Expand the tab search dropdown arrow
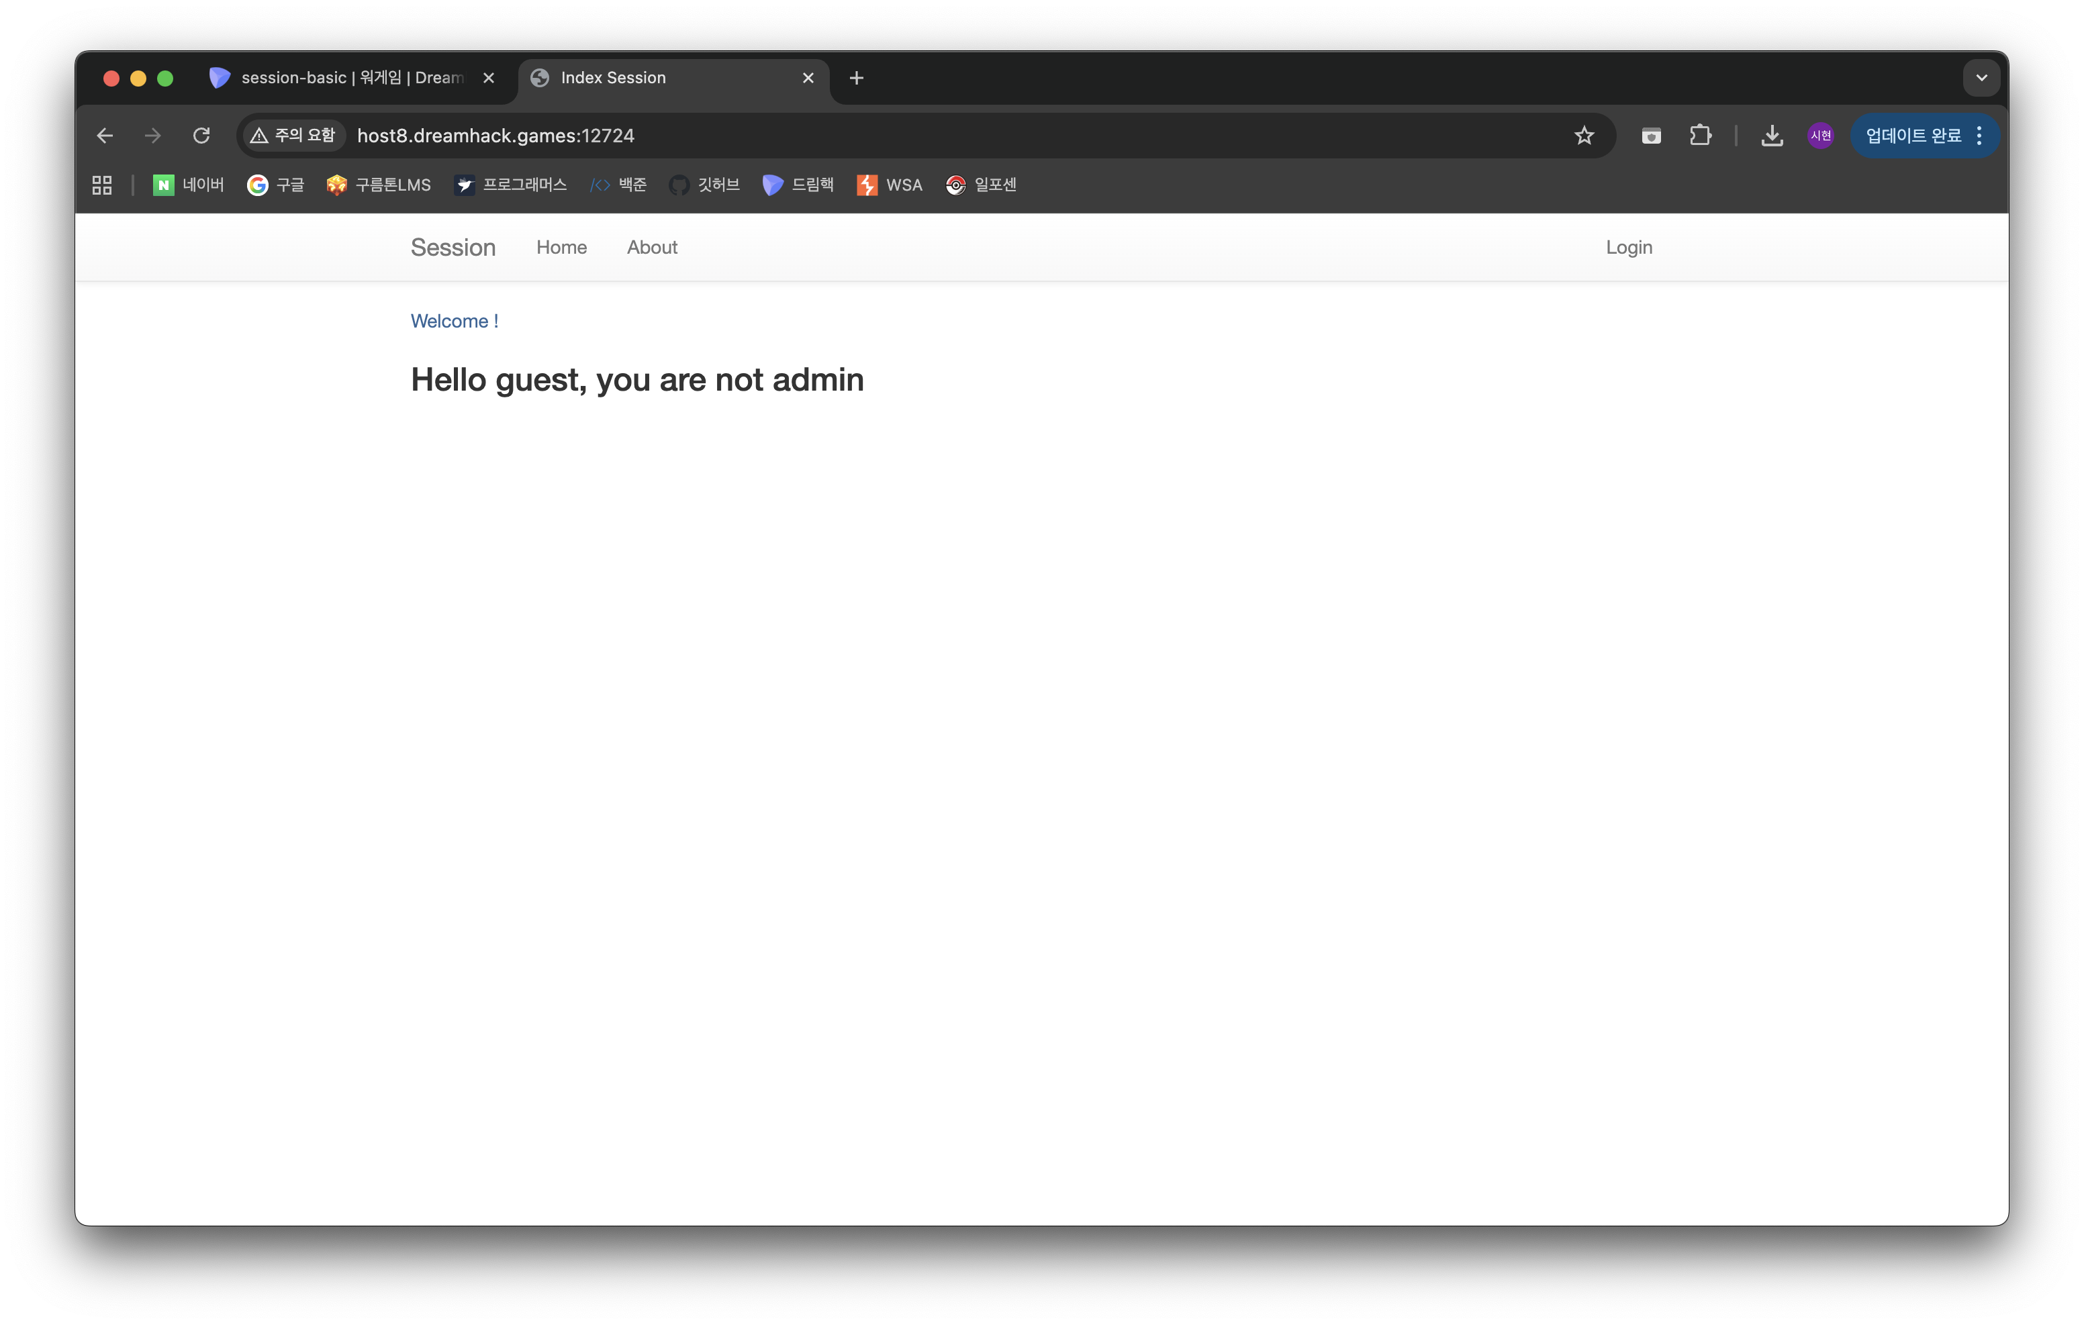2084x1325 pixels. 1981,78
